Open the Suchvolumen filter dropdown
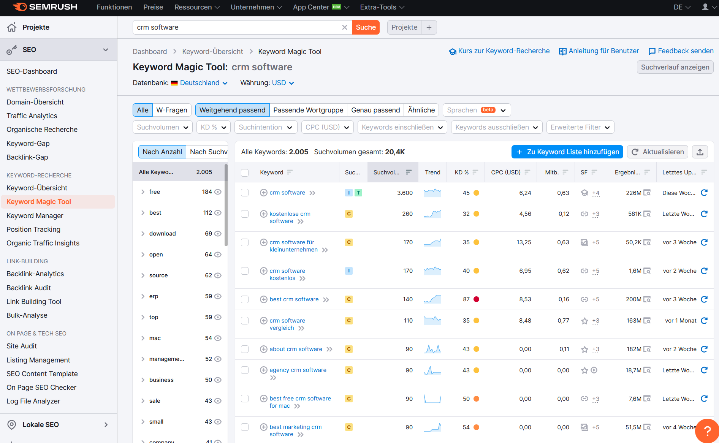The width and height of the screenshot is (719, 443). pos(163,127)
